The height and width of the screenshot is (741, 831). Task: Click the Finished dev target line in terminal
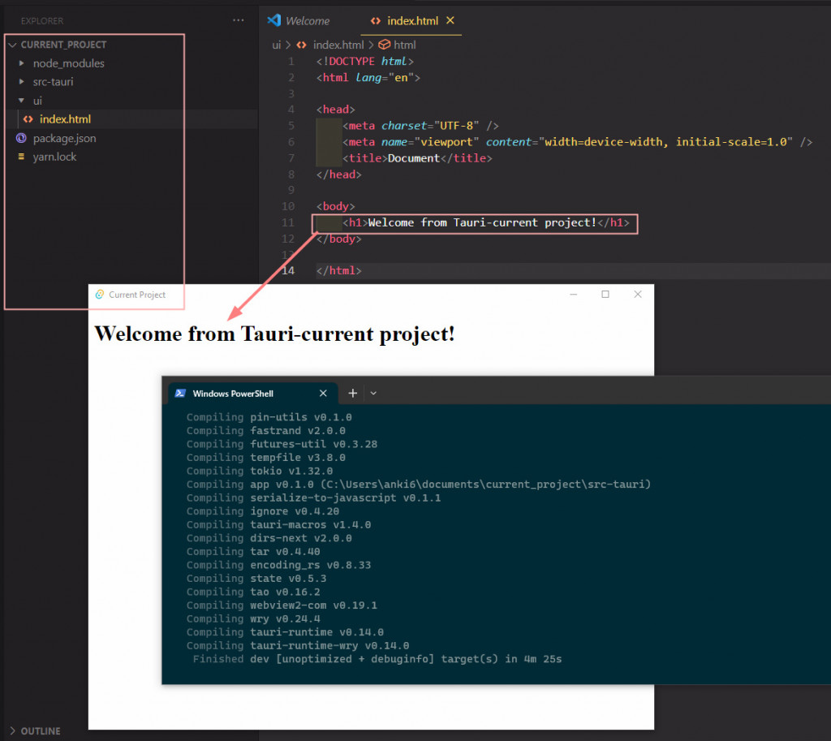(377, 659)
